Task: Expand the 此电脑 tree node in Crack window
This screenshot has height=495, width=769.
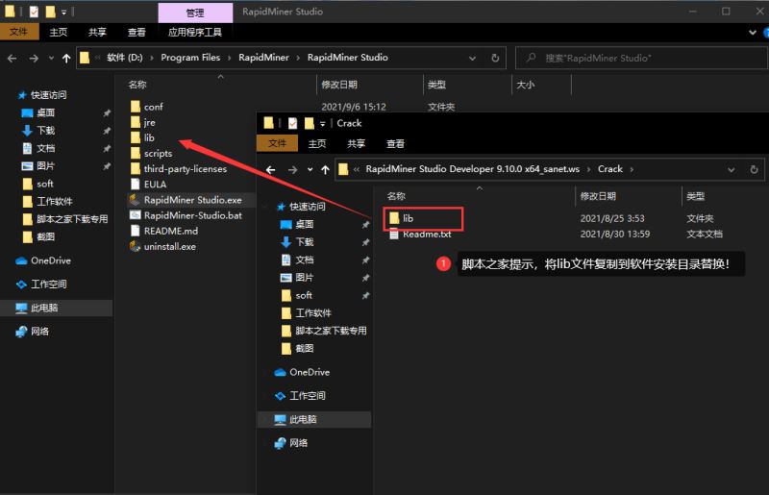Action: coord(266,420)
